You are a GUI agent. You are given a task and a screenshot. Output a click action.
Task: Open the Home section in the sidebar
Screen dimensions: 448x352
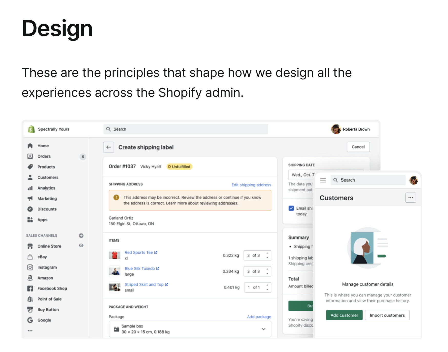30,146
